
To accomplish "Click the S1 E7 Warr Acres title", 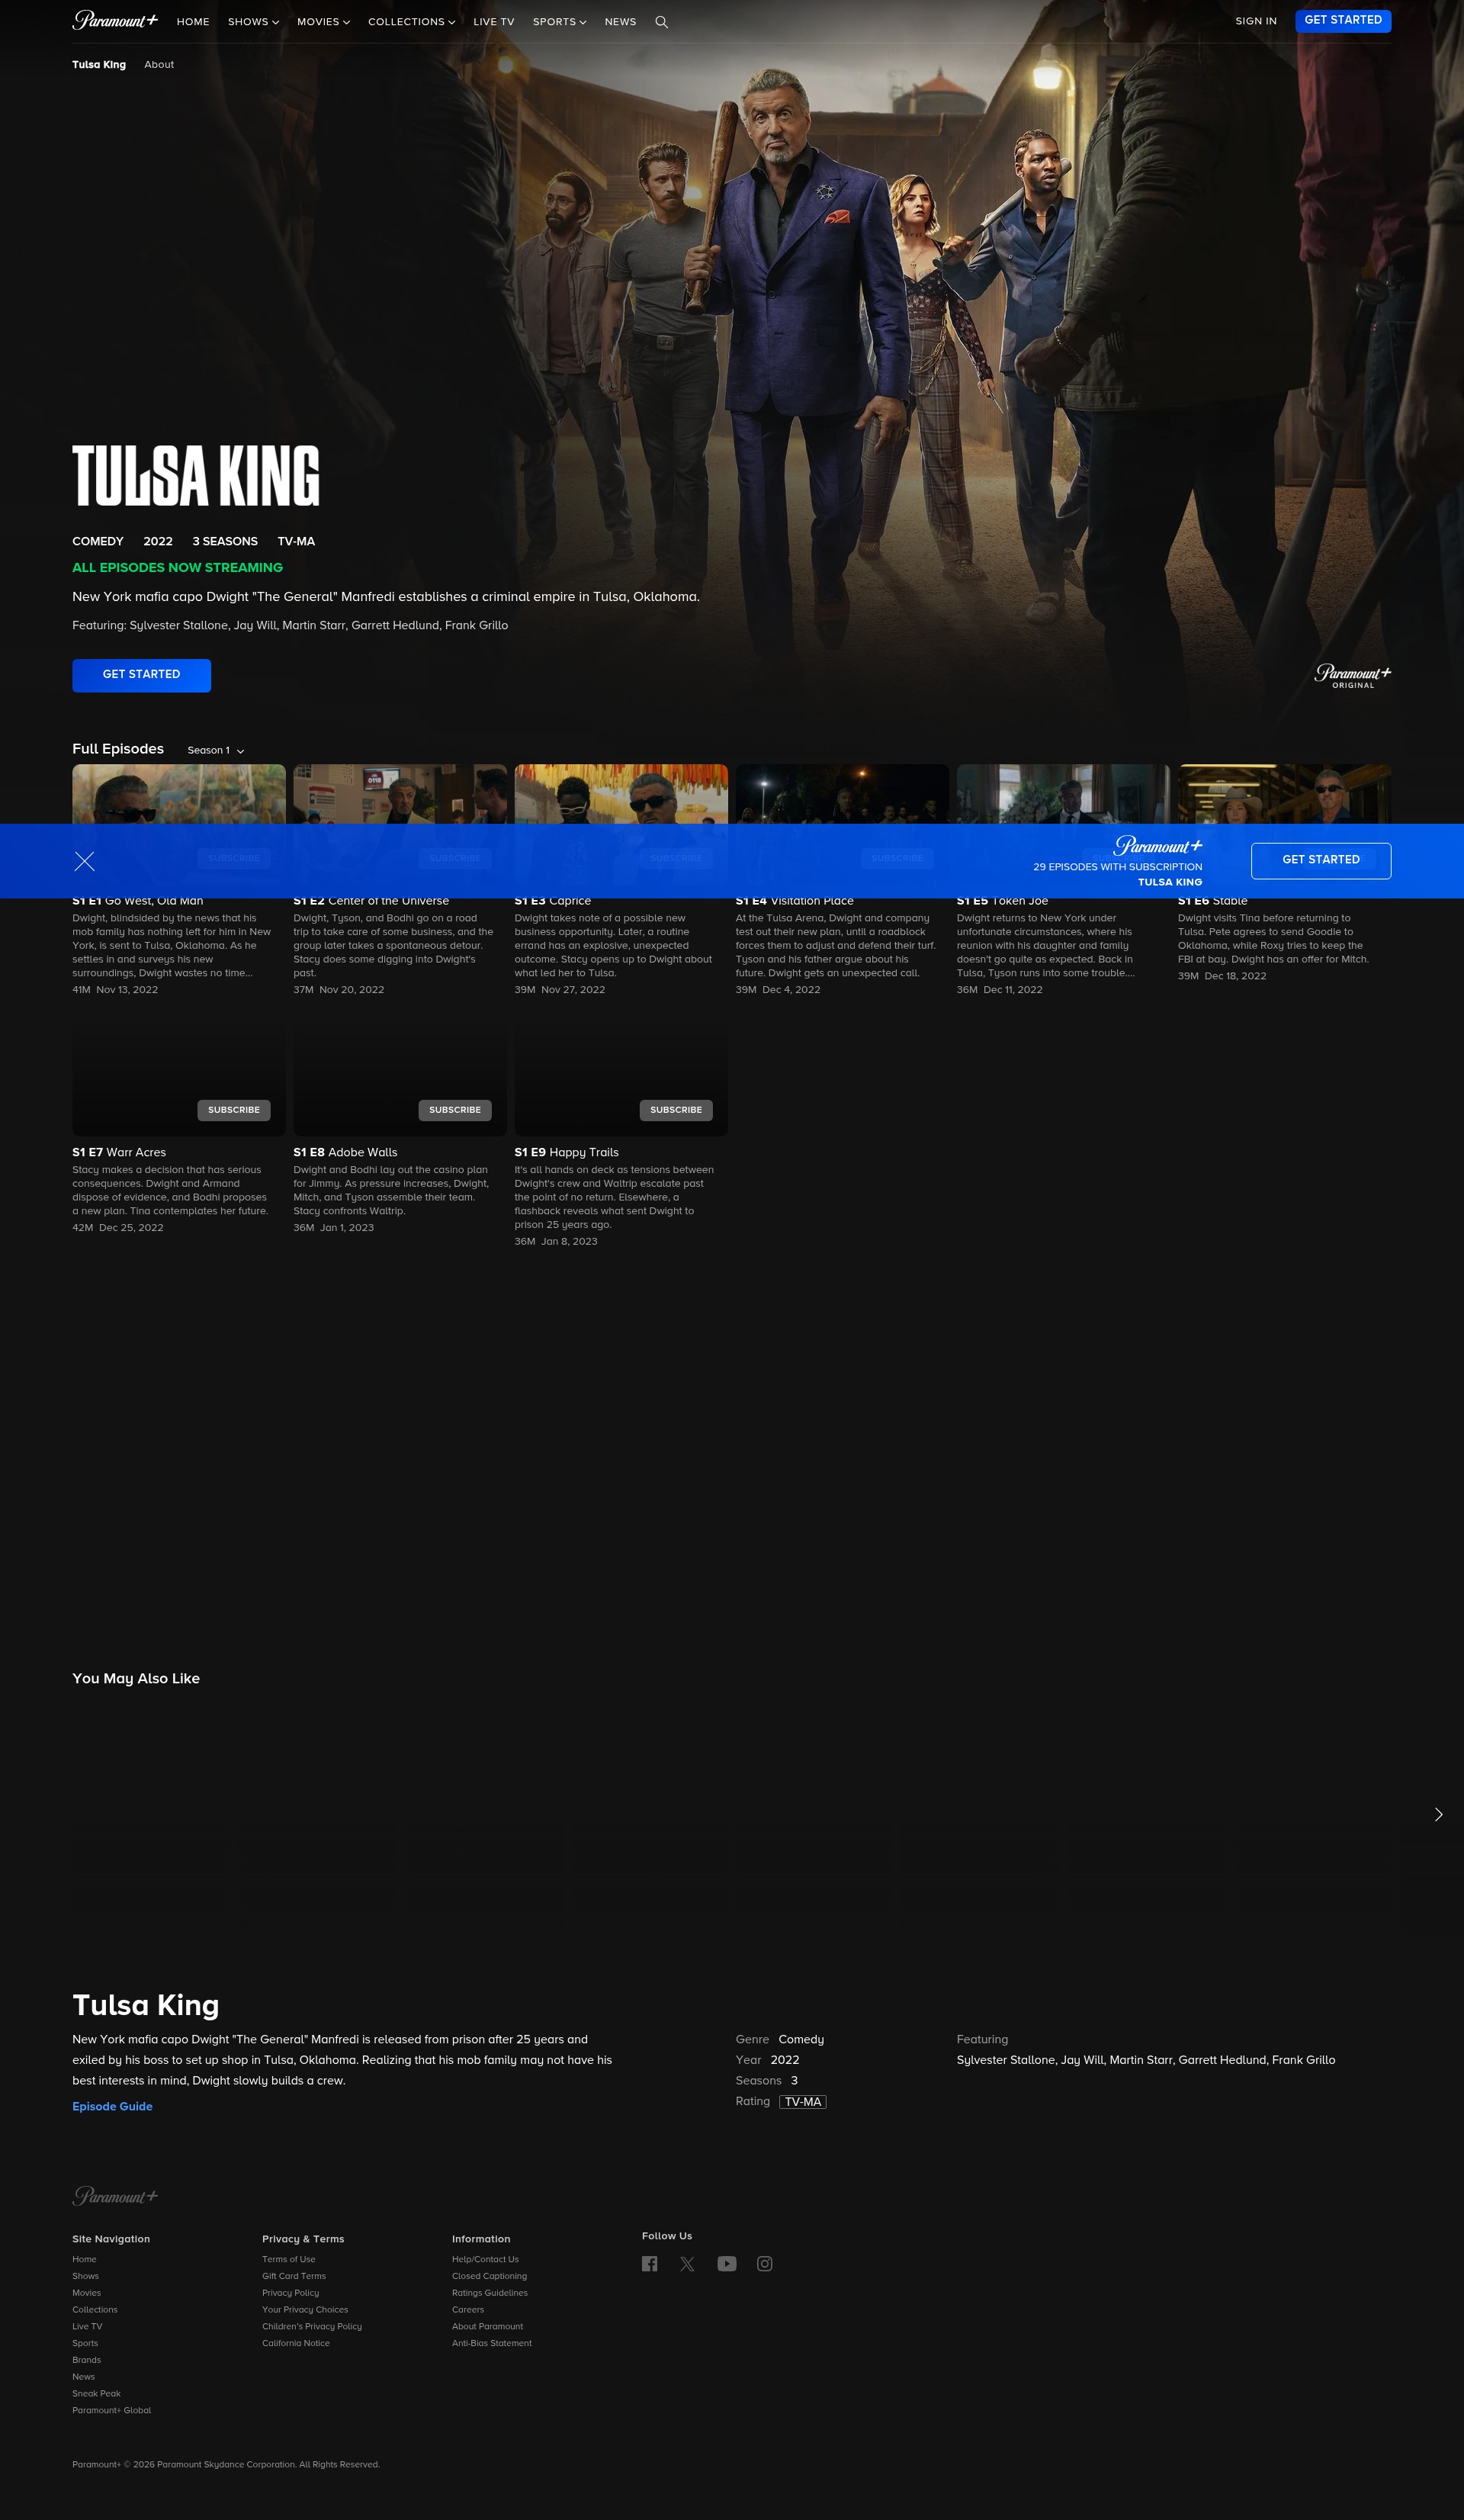I will pyautogui.click(x=119, y=1153).
